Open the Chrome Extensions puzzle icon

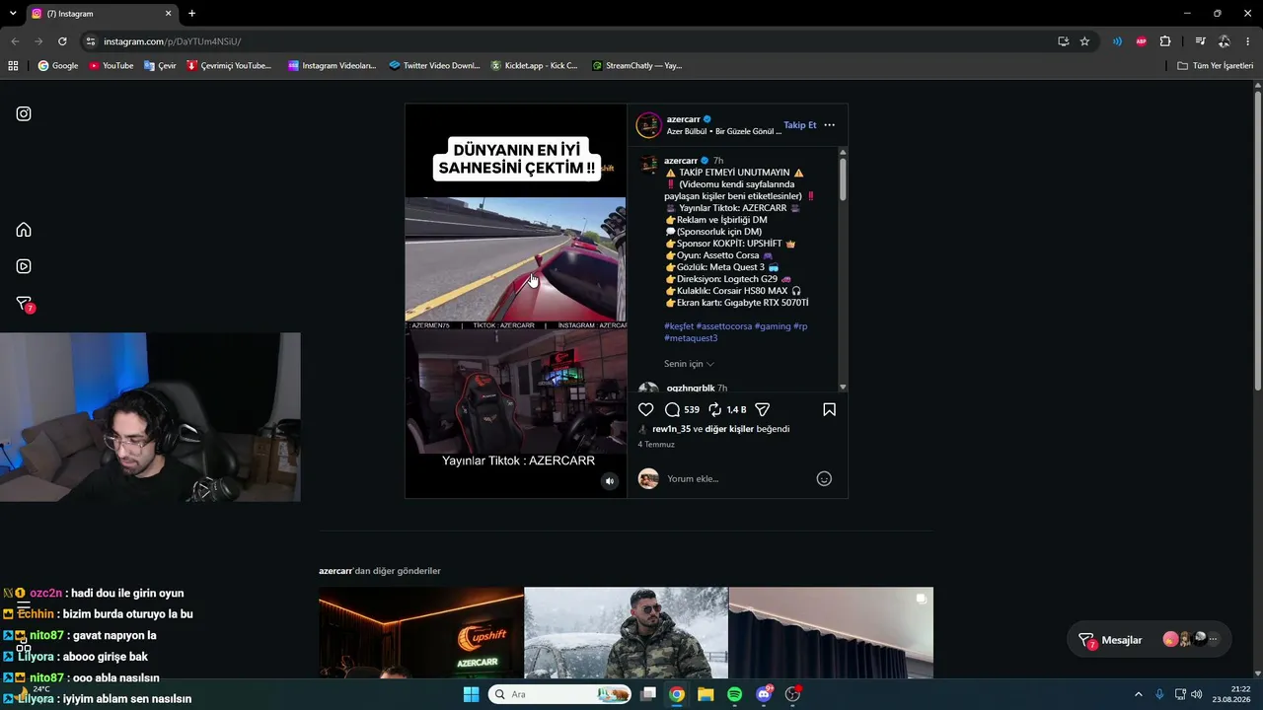coord(1165,41)
